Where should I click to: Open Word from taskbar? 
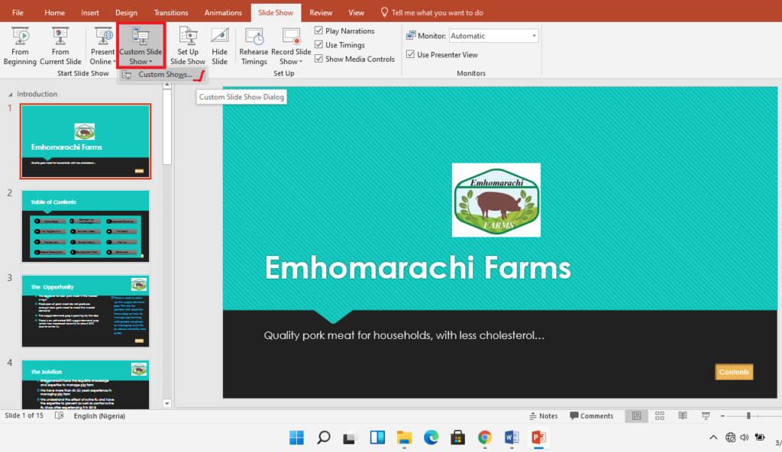[x=511, y=437]
